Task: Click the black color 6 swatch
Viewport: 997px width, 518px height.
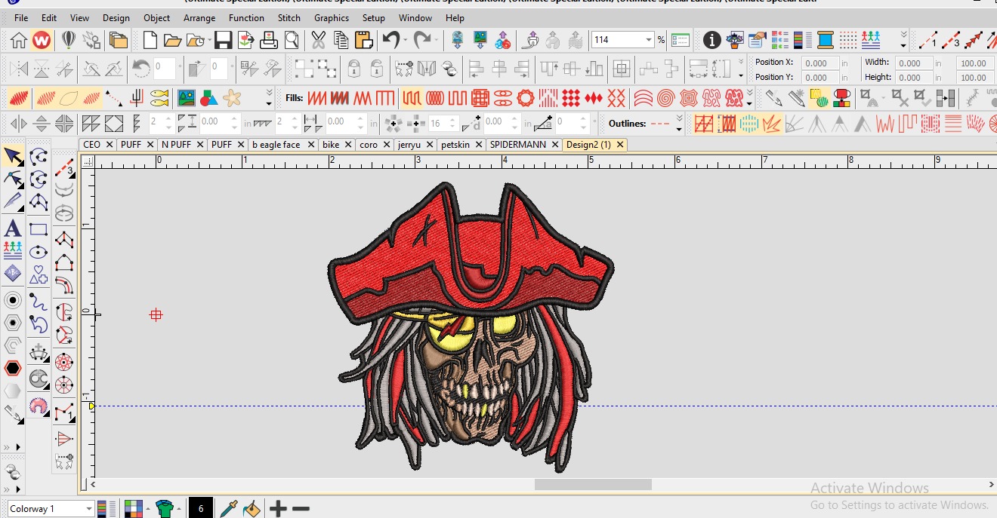Action: pyautogui.click(x=200, y=509)
